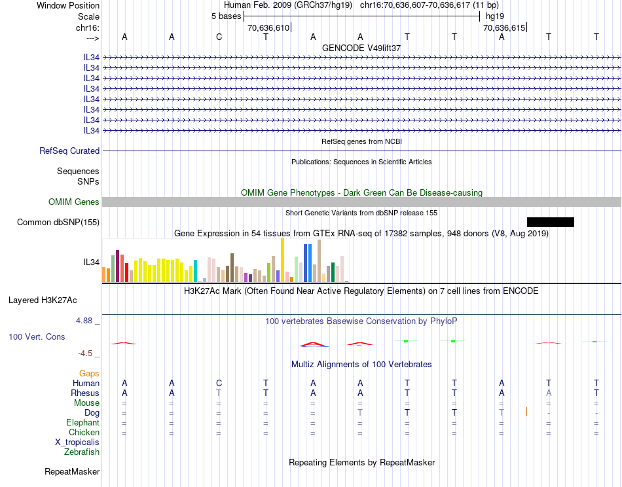
Task: Click the Dog species label
Action: pyautogui.click(x=92, y=413)
